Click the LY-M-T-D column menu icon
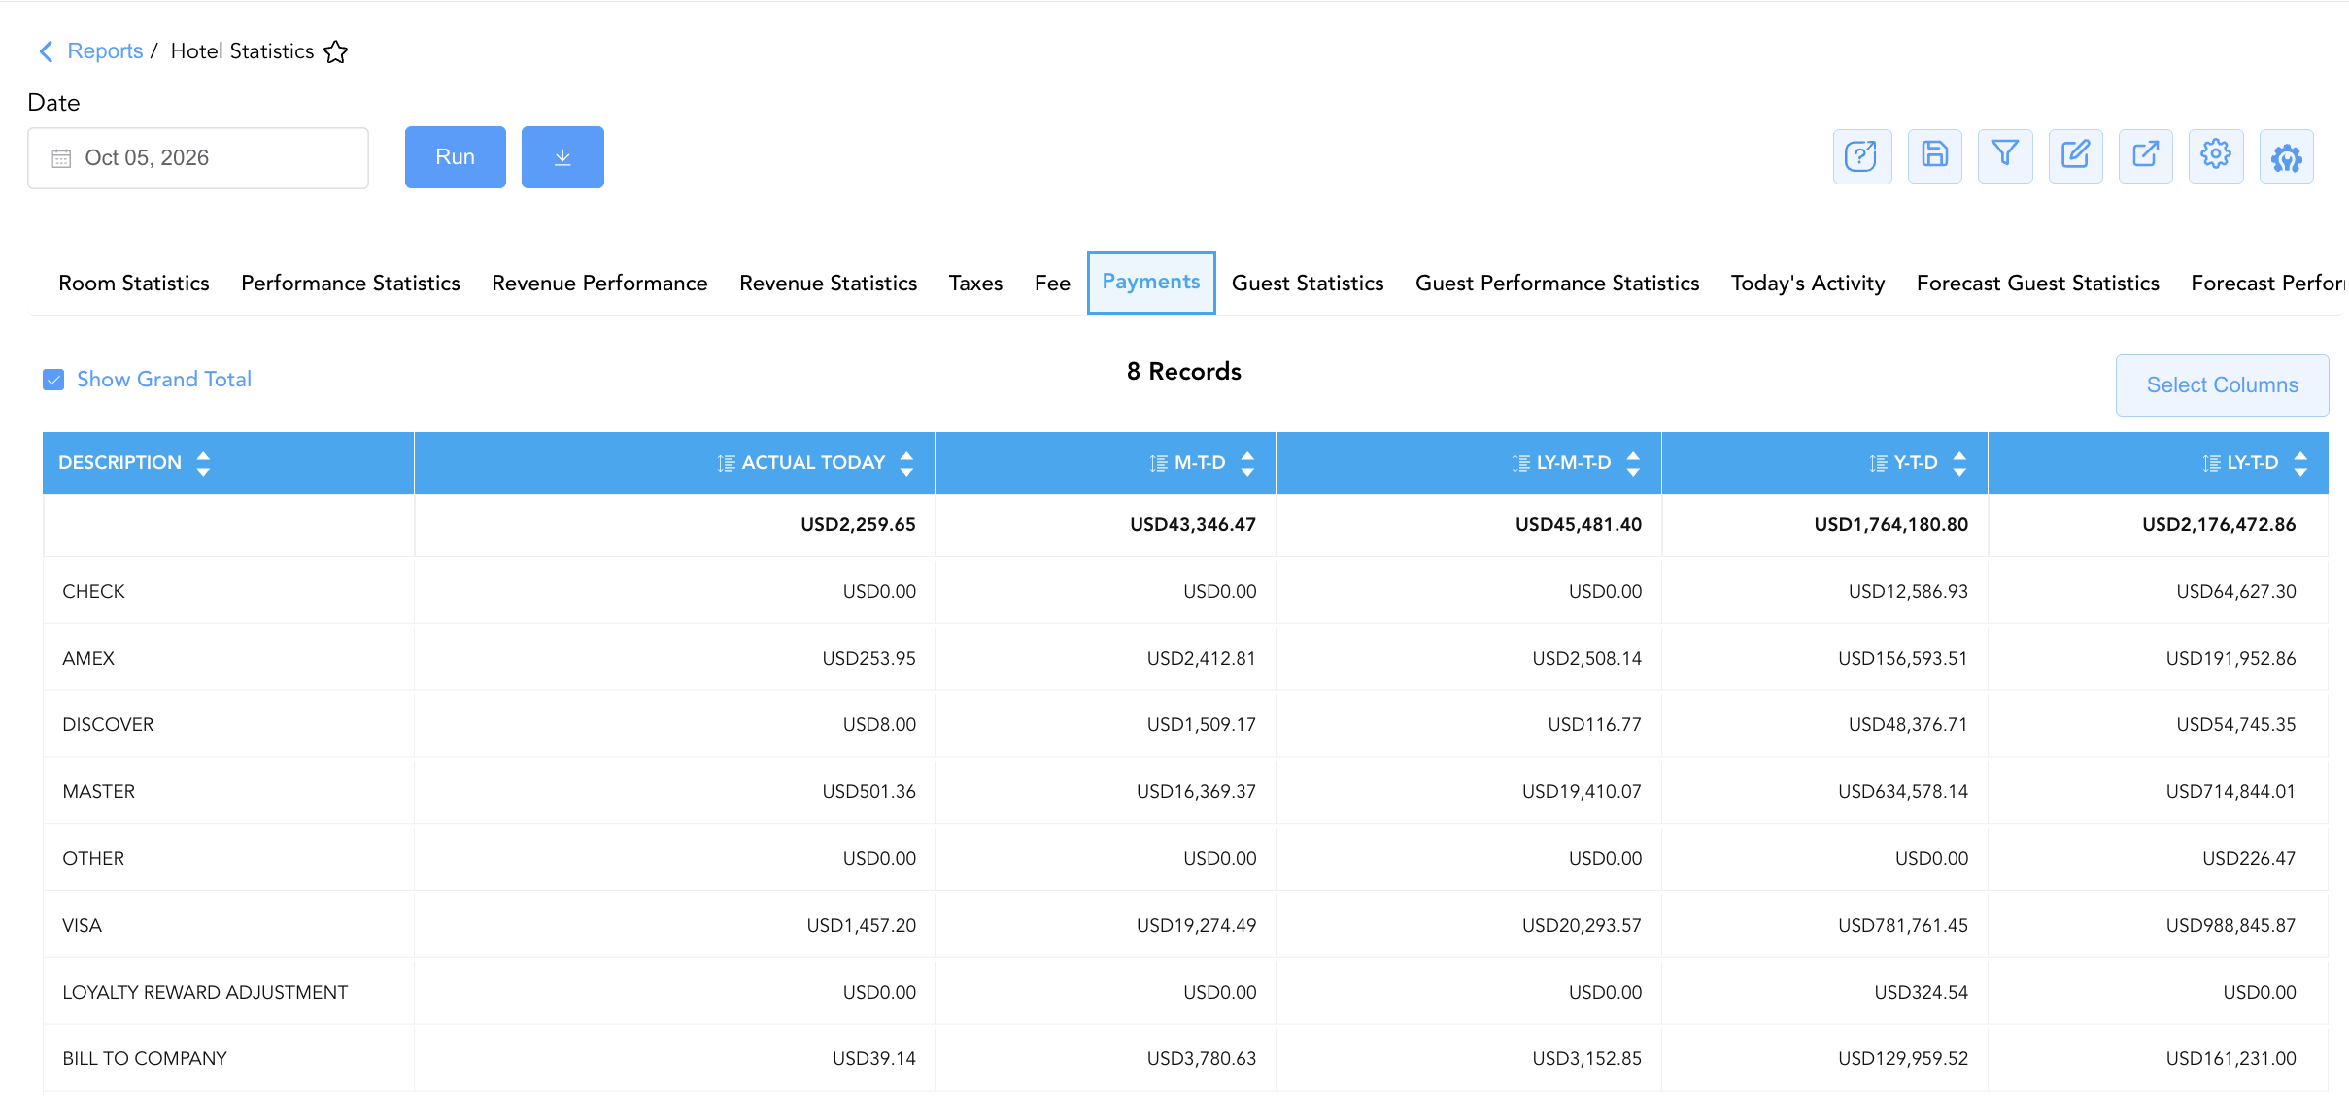This screenshot has width=2349, height=1101. (x=1520, y=463)
